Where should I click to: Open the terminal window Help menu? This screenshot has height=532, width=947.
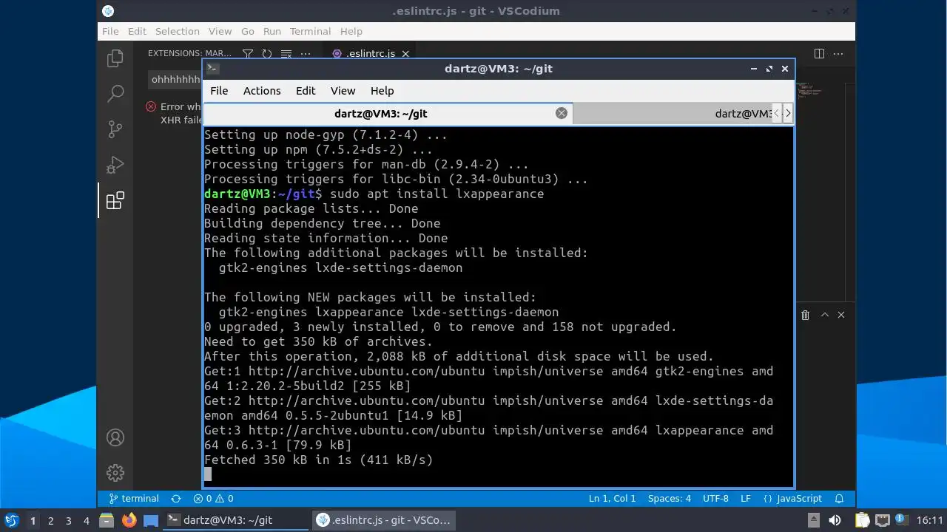382,91
